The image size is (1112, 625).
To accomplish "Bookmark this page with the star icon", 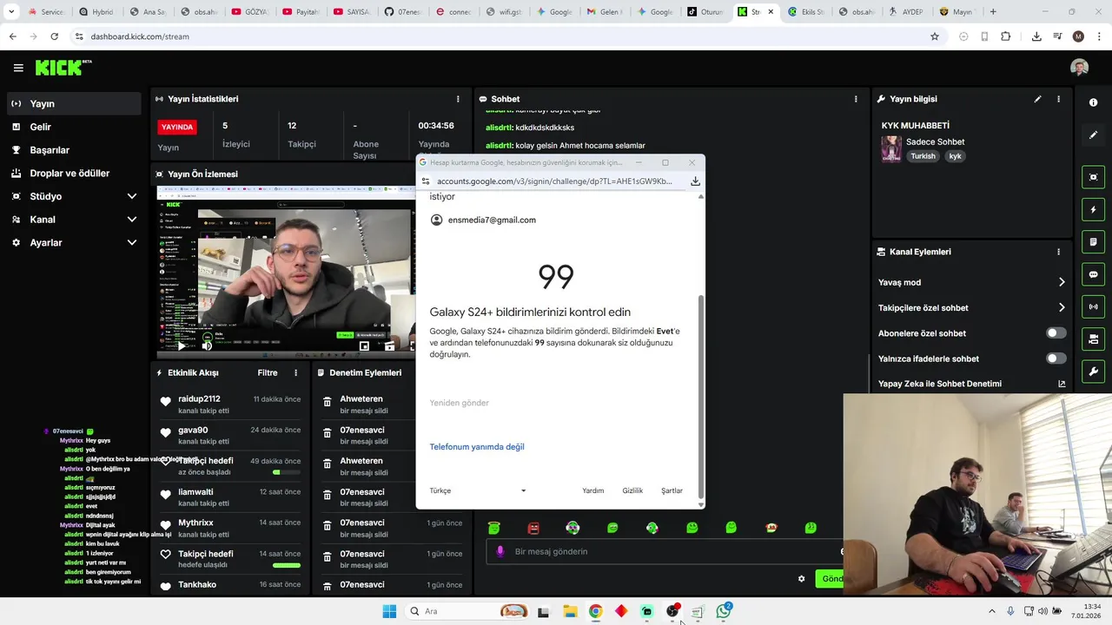I will pyautogui.click(x=935, y=36).
